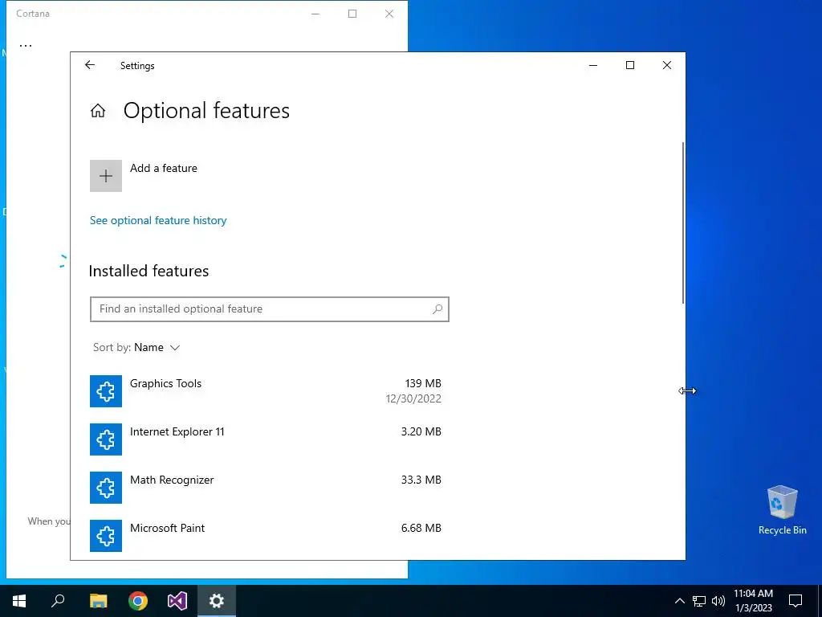Click the Math Recognizer puzzle icon
The height and width of the screenshot is (617, 822).
[x=106, y=488]
